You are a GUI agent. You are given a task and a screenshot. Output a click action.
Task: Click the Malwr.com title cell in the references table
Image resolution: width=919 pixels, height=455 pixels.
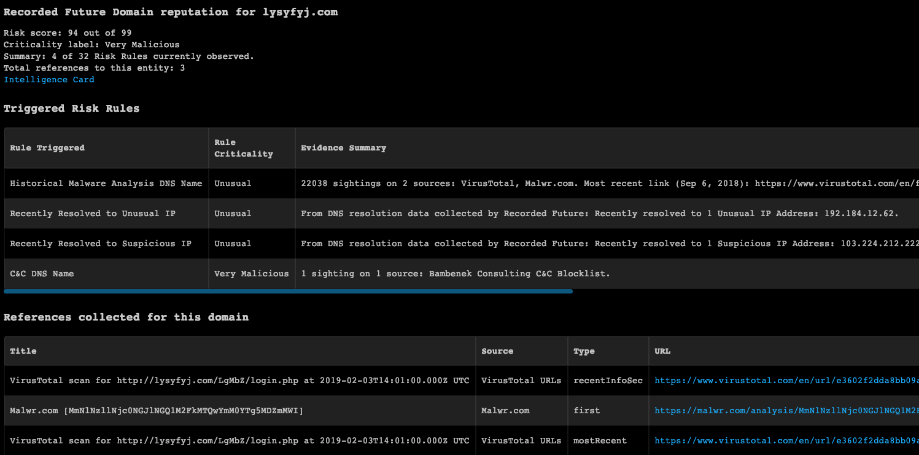pos(157,410)
